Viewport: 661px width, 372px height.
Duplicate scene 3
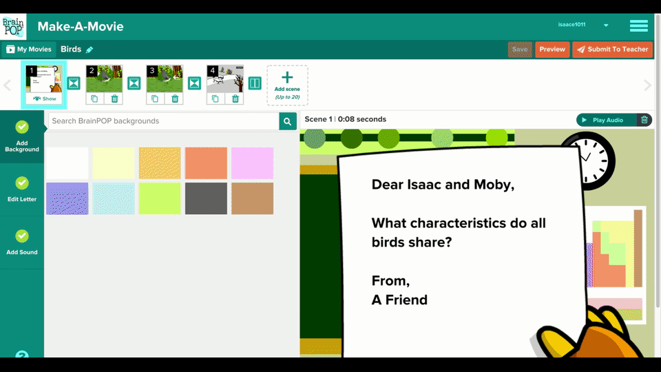pos(155,99)
